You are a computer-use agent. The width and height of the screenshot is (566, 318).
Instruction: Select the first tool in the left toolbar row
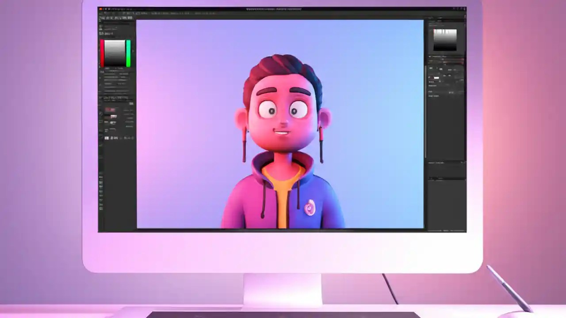(101, 18)
